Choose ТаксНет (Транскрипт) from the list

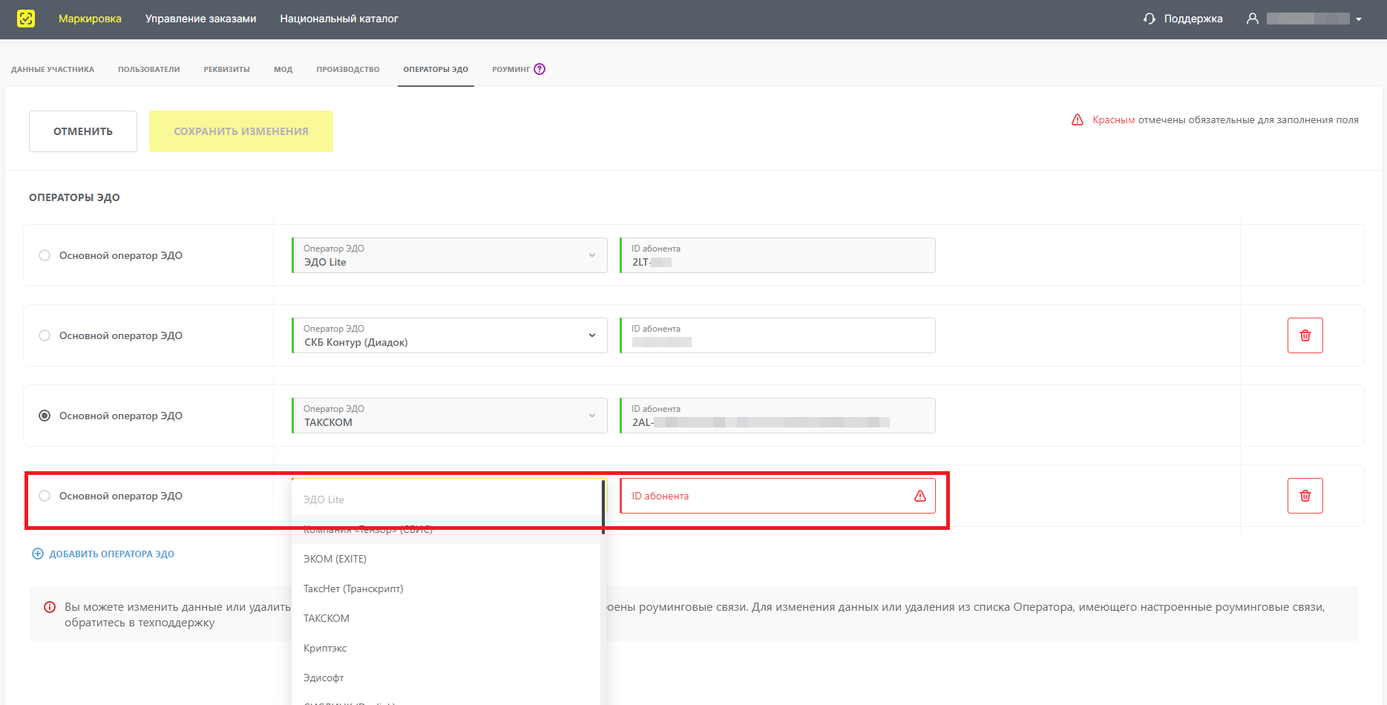(x=446, y=588)
